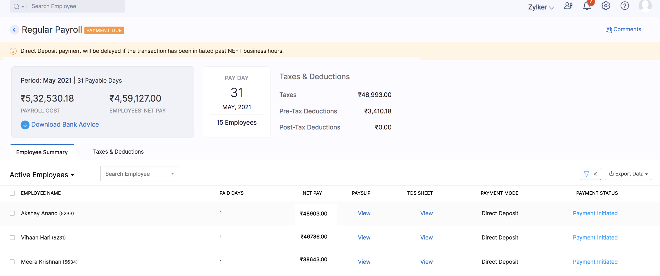Click the top Search Employee field
The width and height of the screenshot is (660, 276).
point(75,6)
